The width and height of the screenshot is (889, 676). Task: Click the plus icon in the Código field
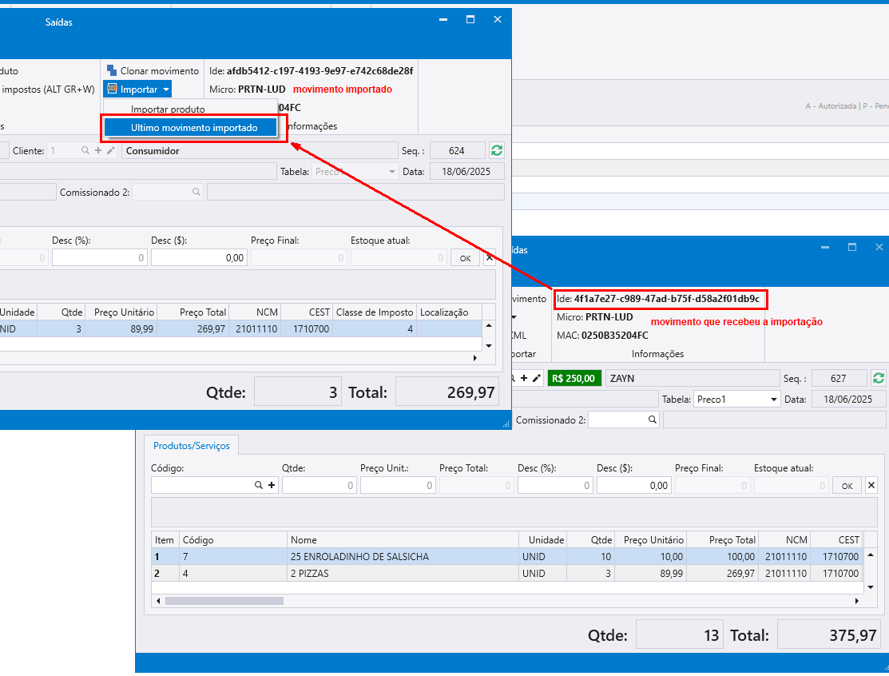click(272, 485)
